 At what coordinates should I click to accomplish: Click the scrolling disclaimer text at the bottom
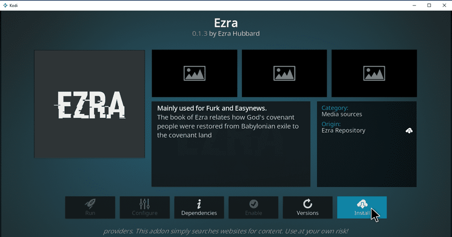point(226,231)
